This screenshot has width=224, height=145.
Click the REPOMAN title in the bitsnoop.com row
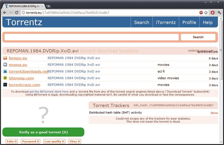[74, 78]
